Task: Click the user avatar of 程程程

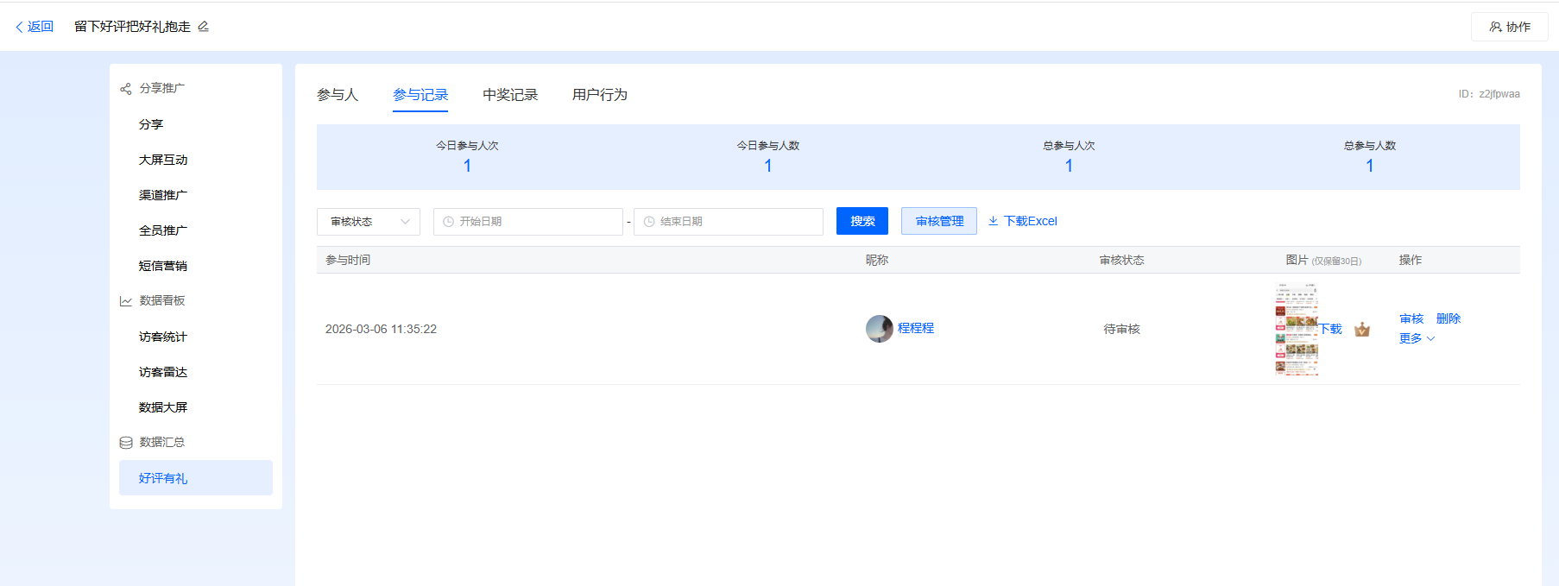Action: pyautogui.click(x=880, y=329)
